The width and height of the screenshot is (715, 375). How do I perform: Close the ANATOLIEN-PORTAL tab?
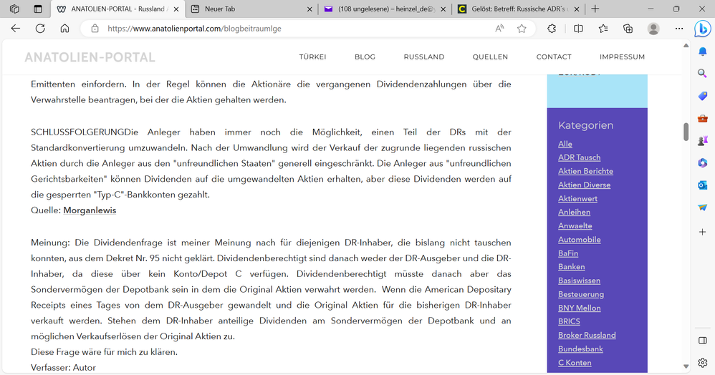(x=176, y=9)
